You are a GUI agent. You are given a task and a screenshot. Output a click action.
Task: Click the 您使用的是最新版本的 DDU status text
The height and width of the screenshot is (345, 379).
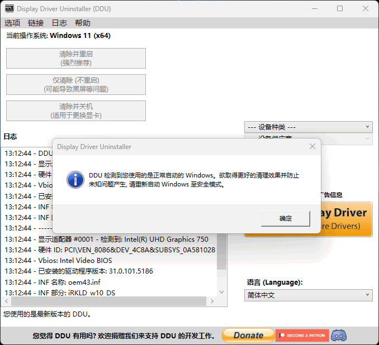tap(47, 314)
